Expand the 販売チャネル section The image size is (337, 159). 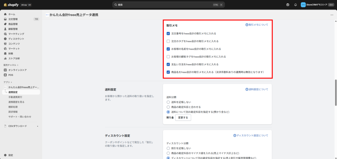[x=11, y=65]
